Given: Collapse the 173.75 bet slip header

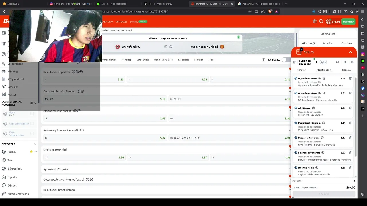Looking at the screenshot, I should pos(350,52).
